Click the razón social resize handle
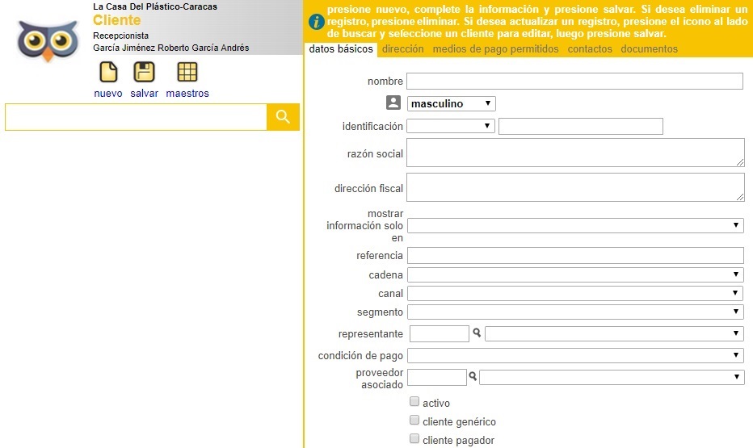The width and height of the screenshot is (753, 448). (740, 162)
